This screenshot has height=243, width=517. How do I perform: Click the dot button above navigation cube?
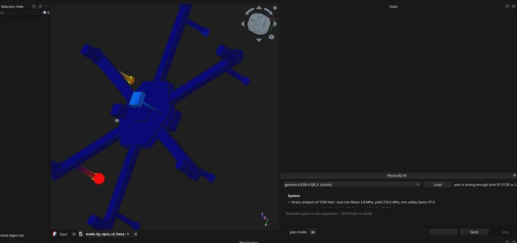point(275,8)
